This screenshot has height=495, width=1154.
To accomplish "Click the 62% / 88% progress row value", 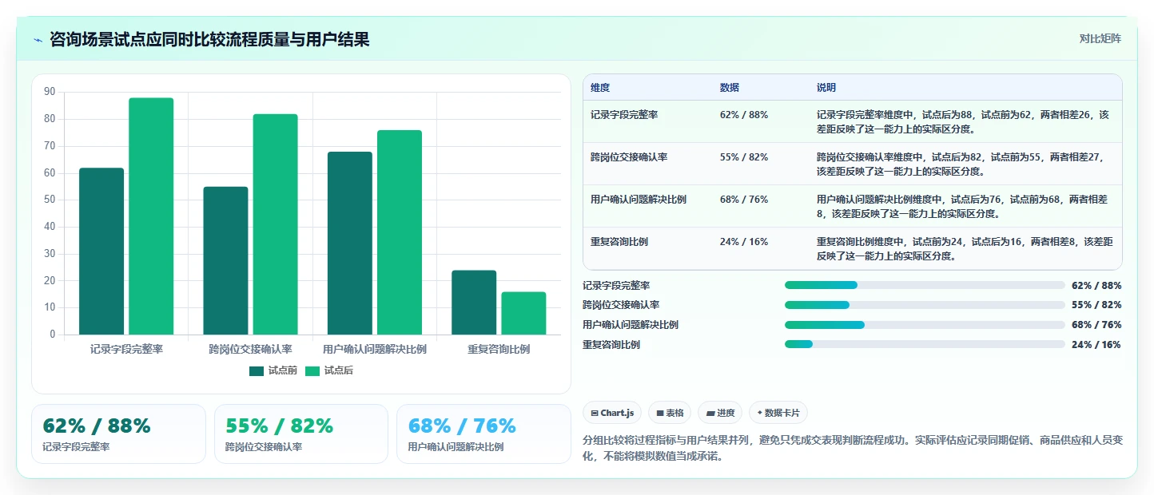I will point(1096,285).
